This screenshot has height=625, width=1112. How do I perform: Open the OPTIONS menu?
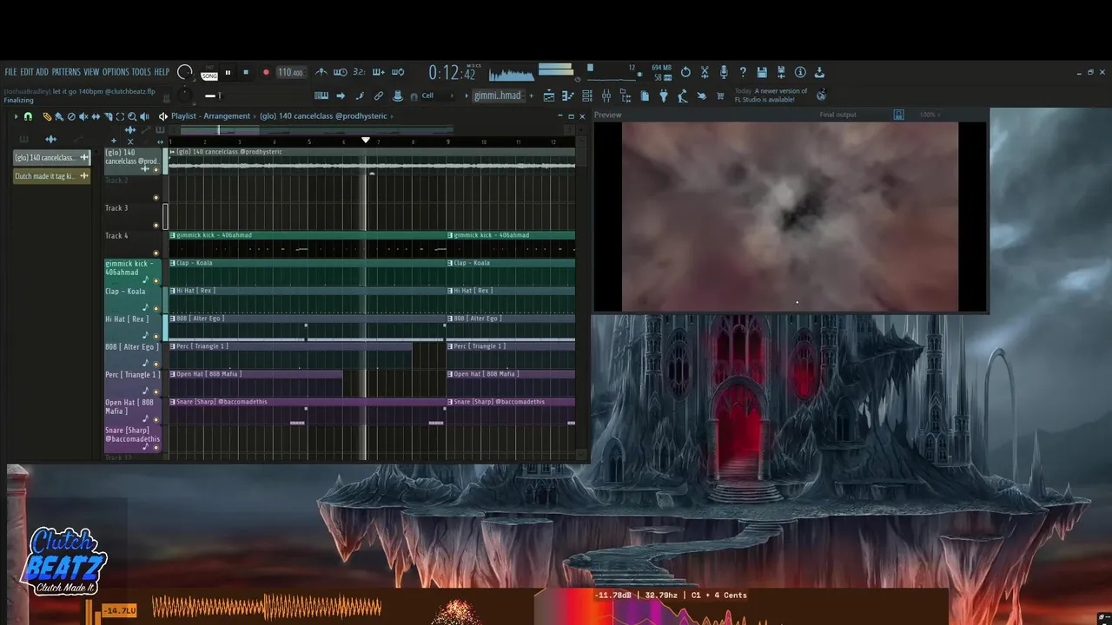[x=116, y=72]
